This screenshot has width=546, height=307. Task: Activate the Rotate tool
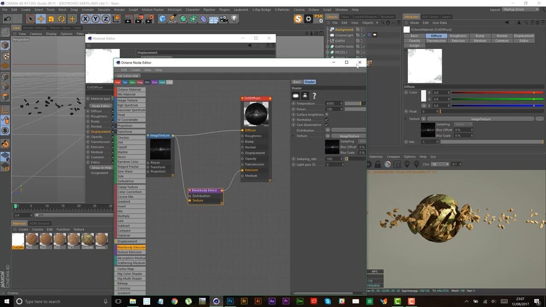61,19
